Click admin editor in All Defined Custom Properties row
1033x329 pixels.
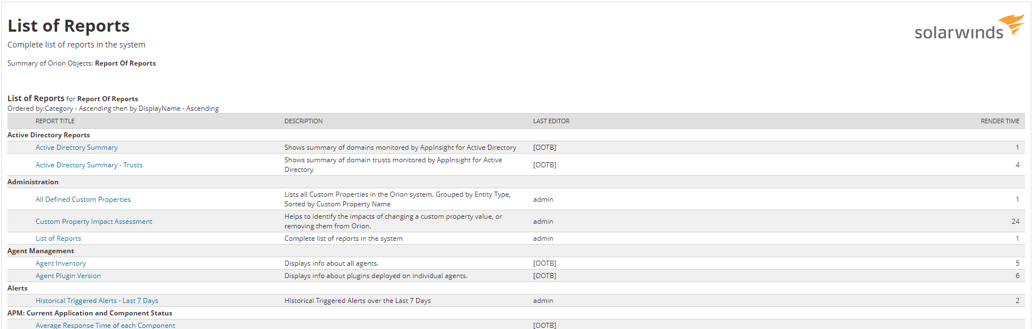(x=543, y=200)
